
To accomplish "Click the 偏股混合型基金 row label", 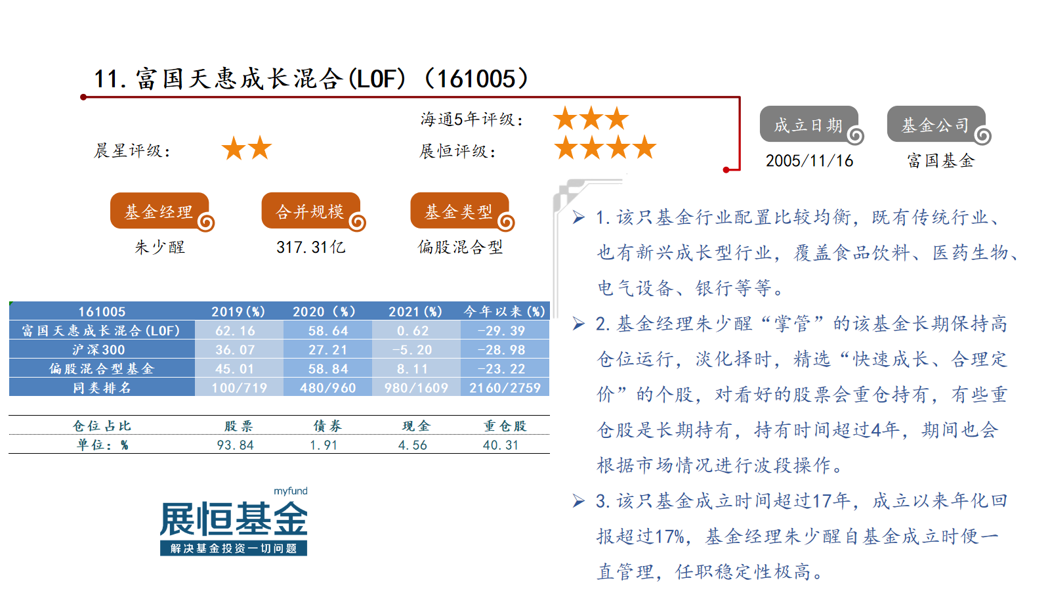I will pos(102,368).
